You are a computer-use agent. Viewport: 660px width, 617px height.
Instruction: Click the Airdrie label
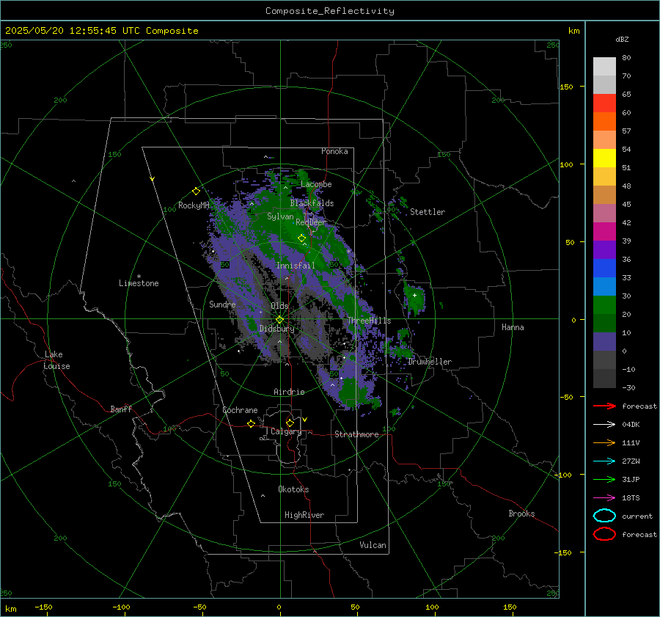pos(289,392)
